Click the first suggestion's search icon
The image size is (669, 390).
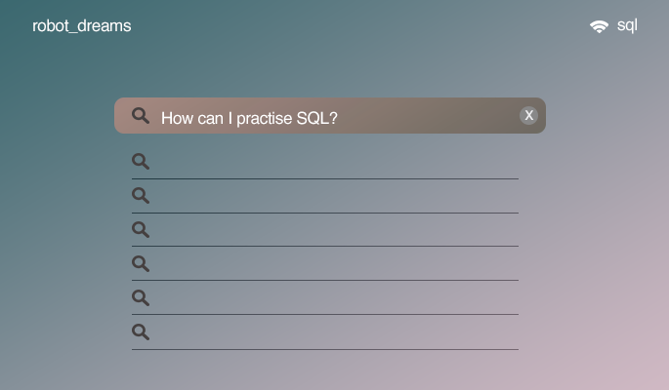[x=141, y=162]
